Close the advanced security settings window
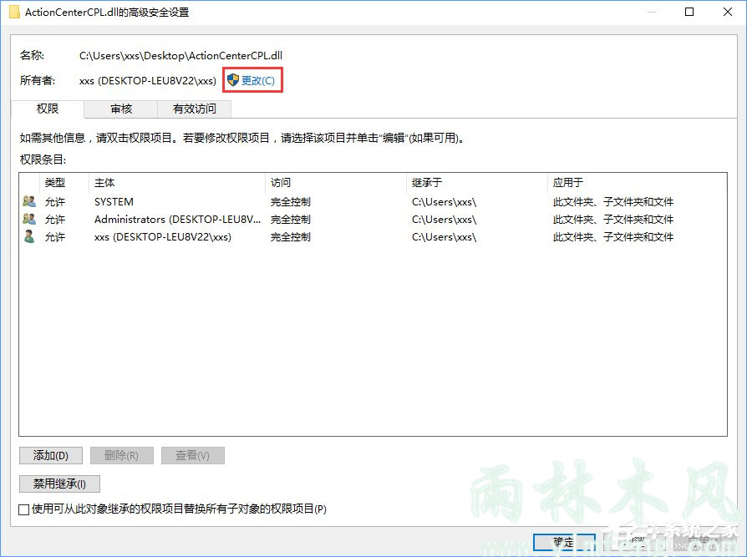Image resolution: width=747 pixels, height=557 pixels. click(728, 12)
